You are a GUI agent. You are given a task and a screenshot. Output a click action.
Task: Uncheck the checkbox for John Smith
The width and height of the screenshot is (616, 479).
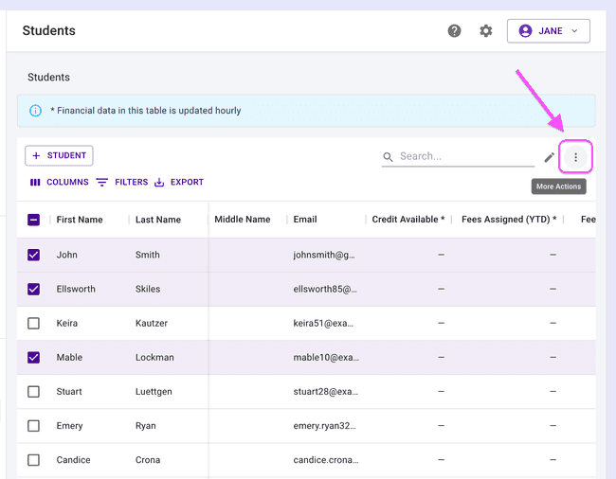[34, 255]
